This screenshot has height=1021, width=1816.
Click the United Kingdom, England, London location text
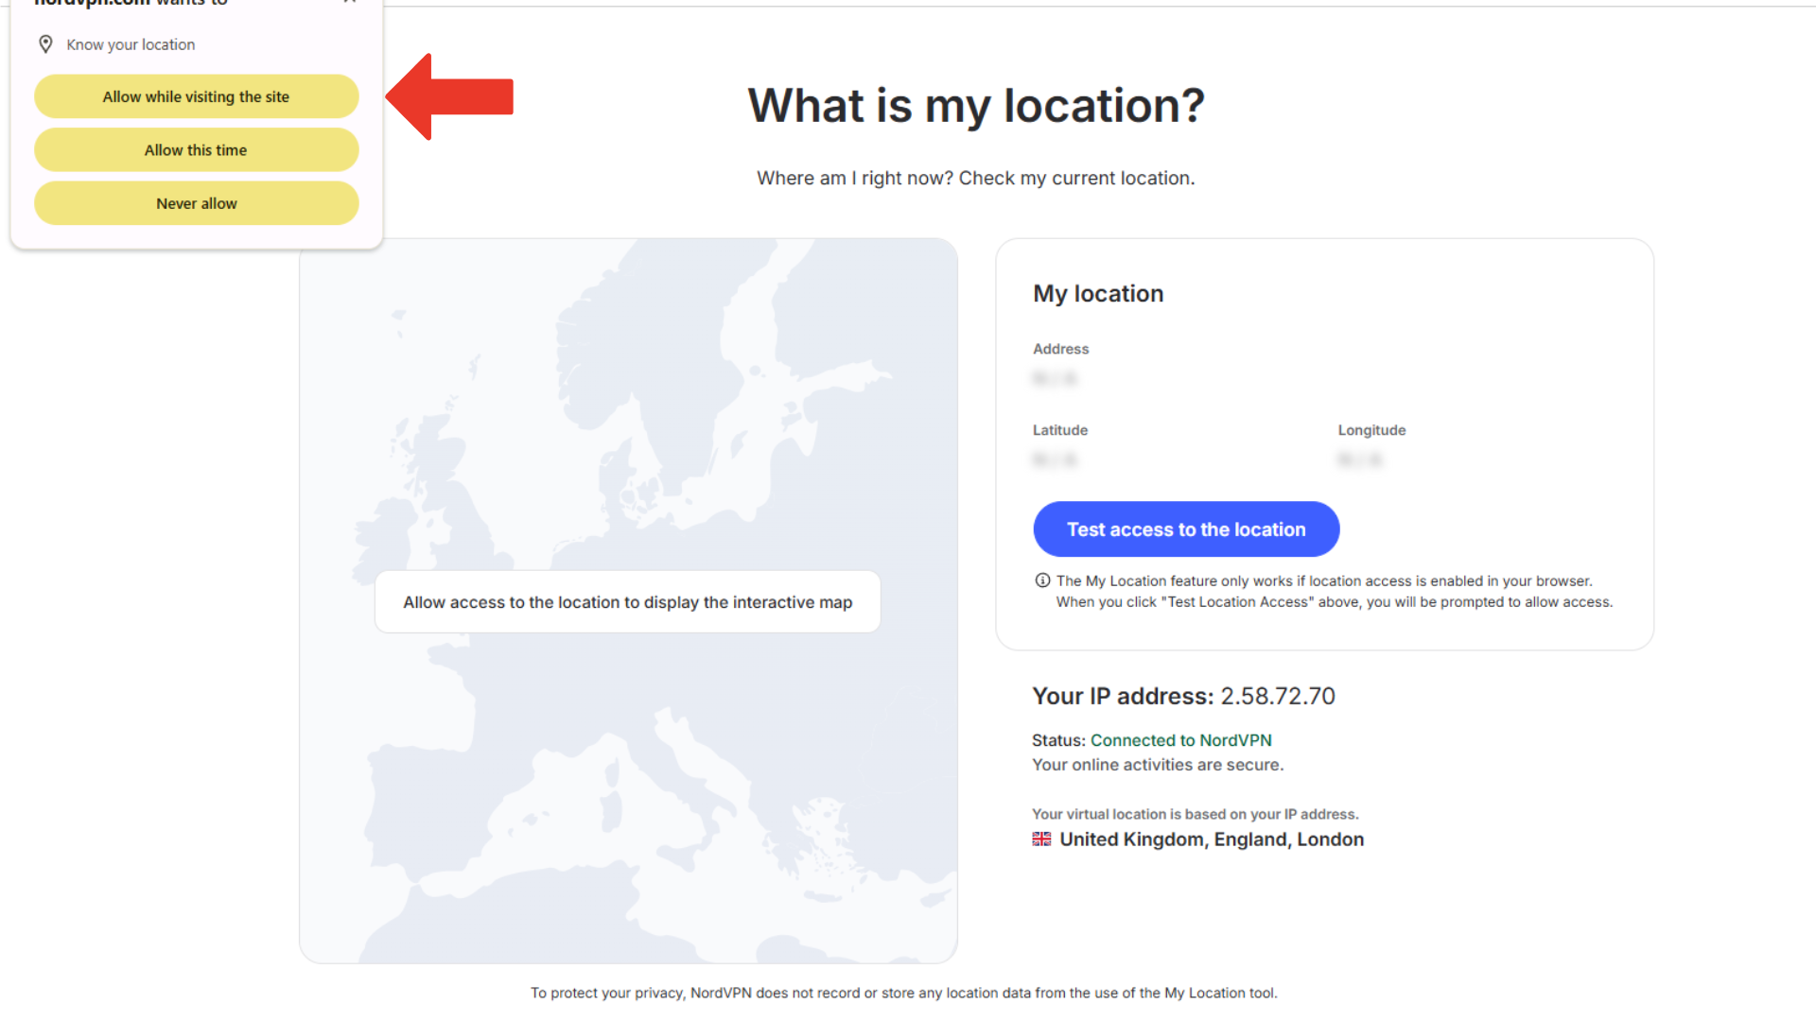click(x=1211, y=839)
